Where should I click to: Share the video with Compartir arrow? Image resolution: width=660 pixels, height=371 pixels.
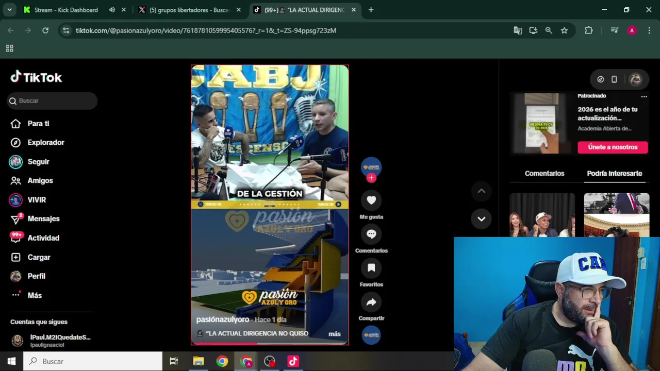(x=371, y=301)
